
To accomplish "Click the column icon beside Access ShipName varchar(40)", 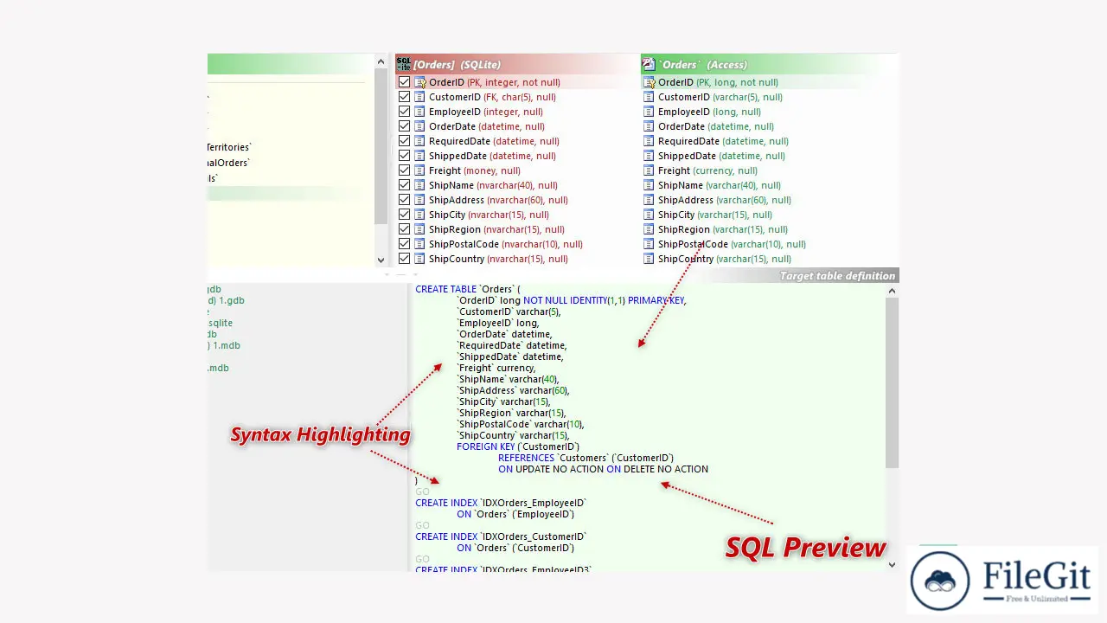I will (649, 185).
